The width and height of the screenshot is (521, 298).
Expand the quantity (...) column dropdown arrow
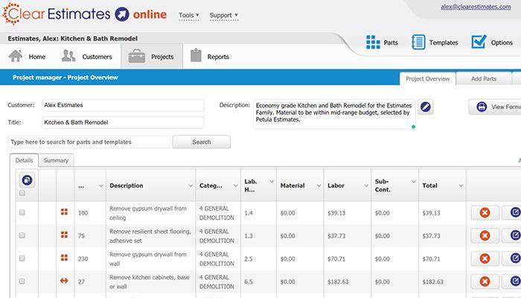pyautogui.click(x=100, y=186)
